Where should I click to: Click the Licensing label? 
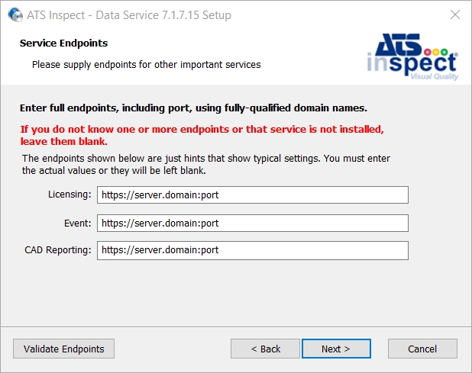point(70,195)
